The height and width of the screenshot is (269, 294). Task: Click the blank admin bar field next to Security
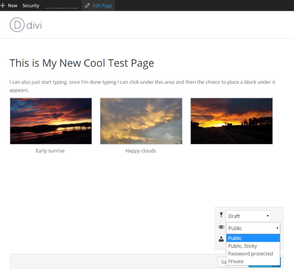(62, 5)
